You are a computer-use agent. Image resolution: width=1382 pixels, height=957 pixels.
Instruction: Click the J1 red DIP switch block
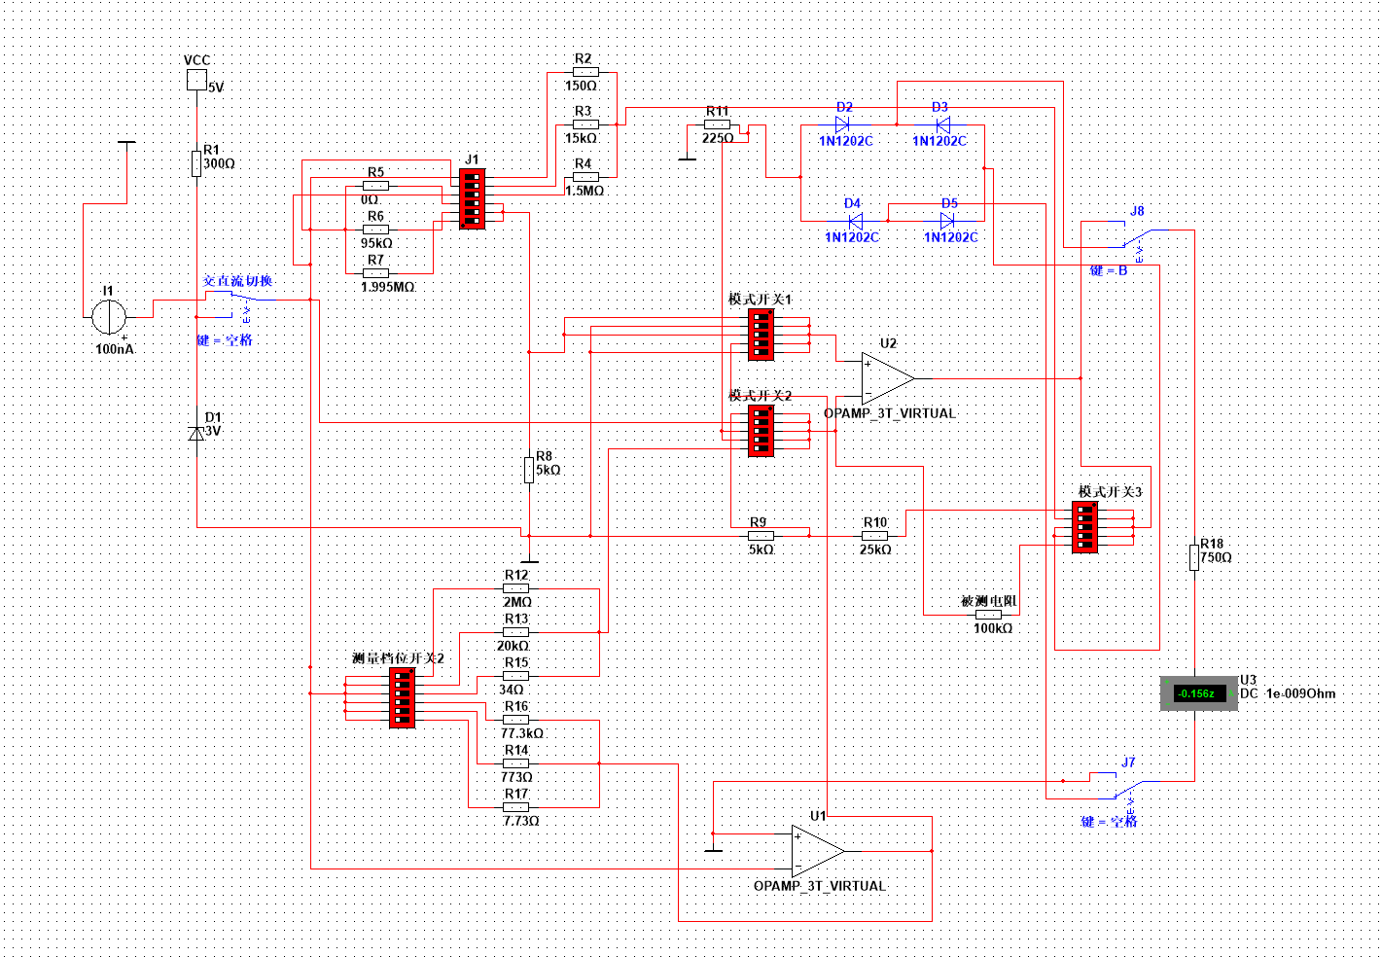472,198
